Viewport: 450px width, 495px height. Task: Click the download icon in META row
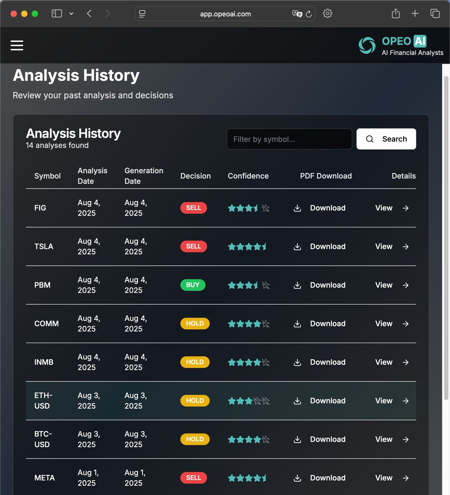point(297,478)
